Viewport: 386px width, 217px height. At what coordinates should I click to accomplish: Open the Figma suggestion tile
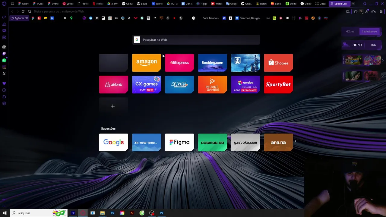(179, 142)
